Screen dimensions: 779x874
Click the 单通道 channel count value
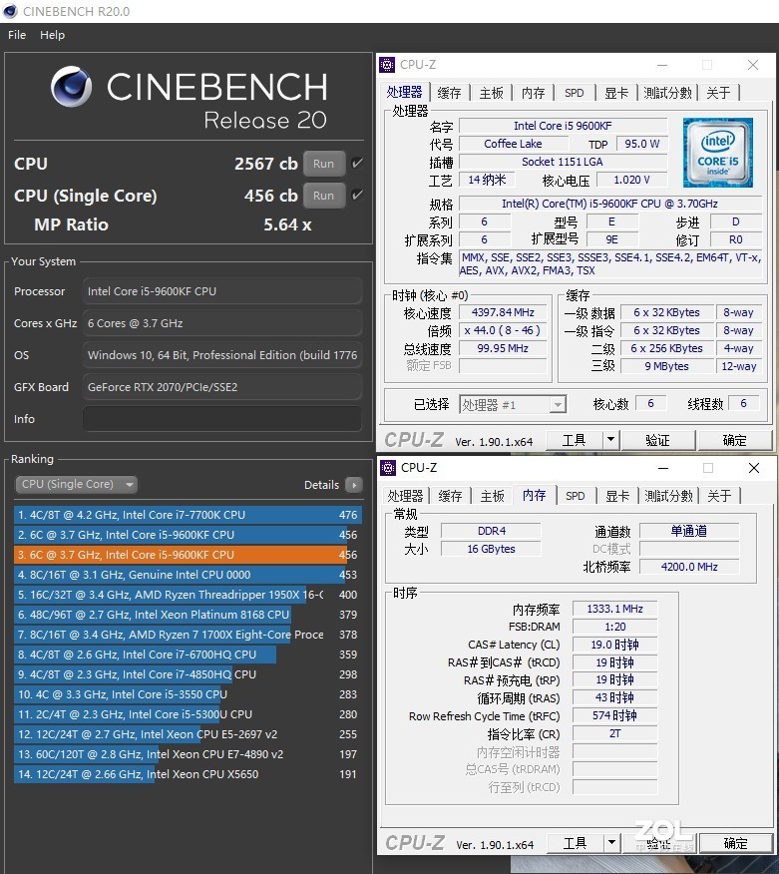tap(689, 531)
